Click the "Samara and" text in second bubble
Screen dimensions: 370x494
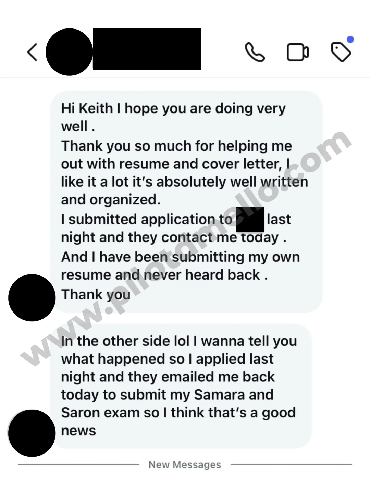(234, 395)
